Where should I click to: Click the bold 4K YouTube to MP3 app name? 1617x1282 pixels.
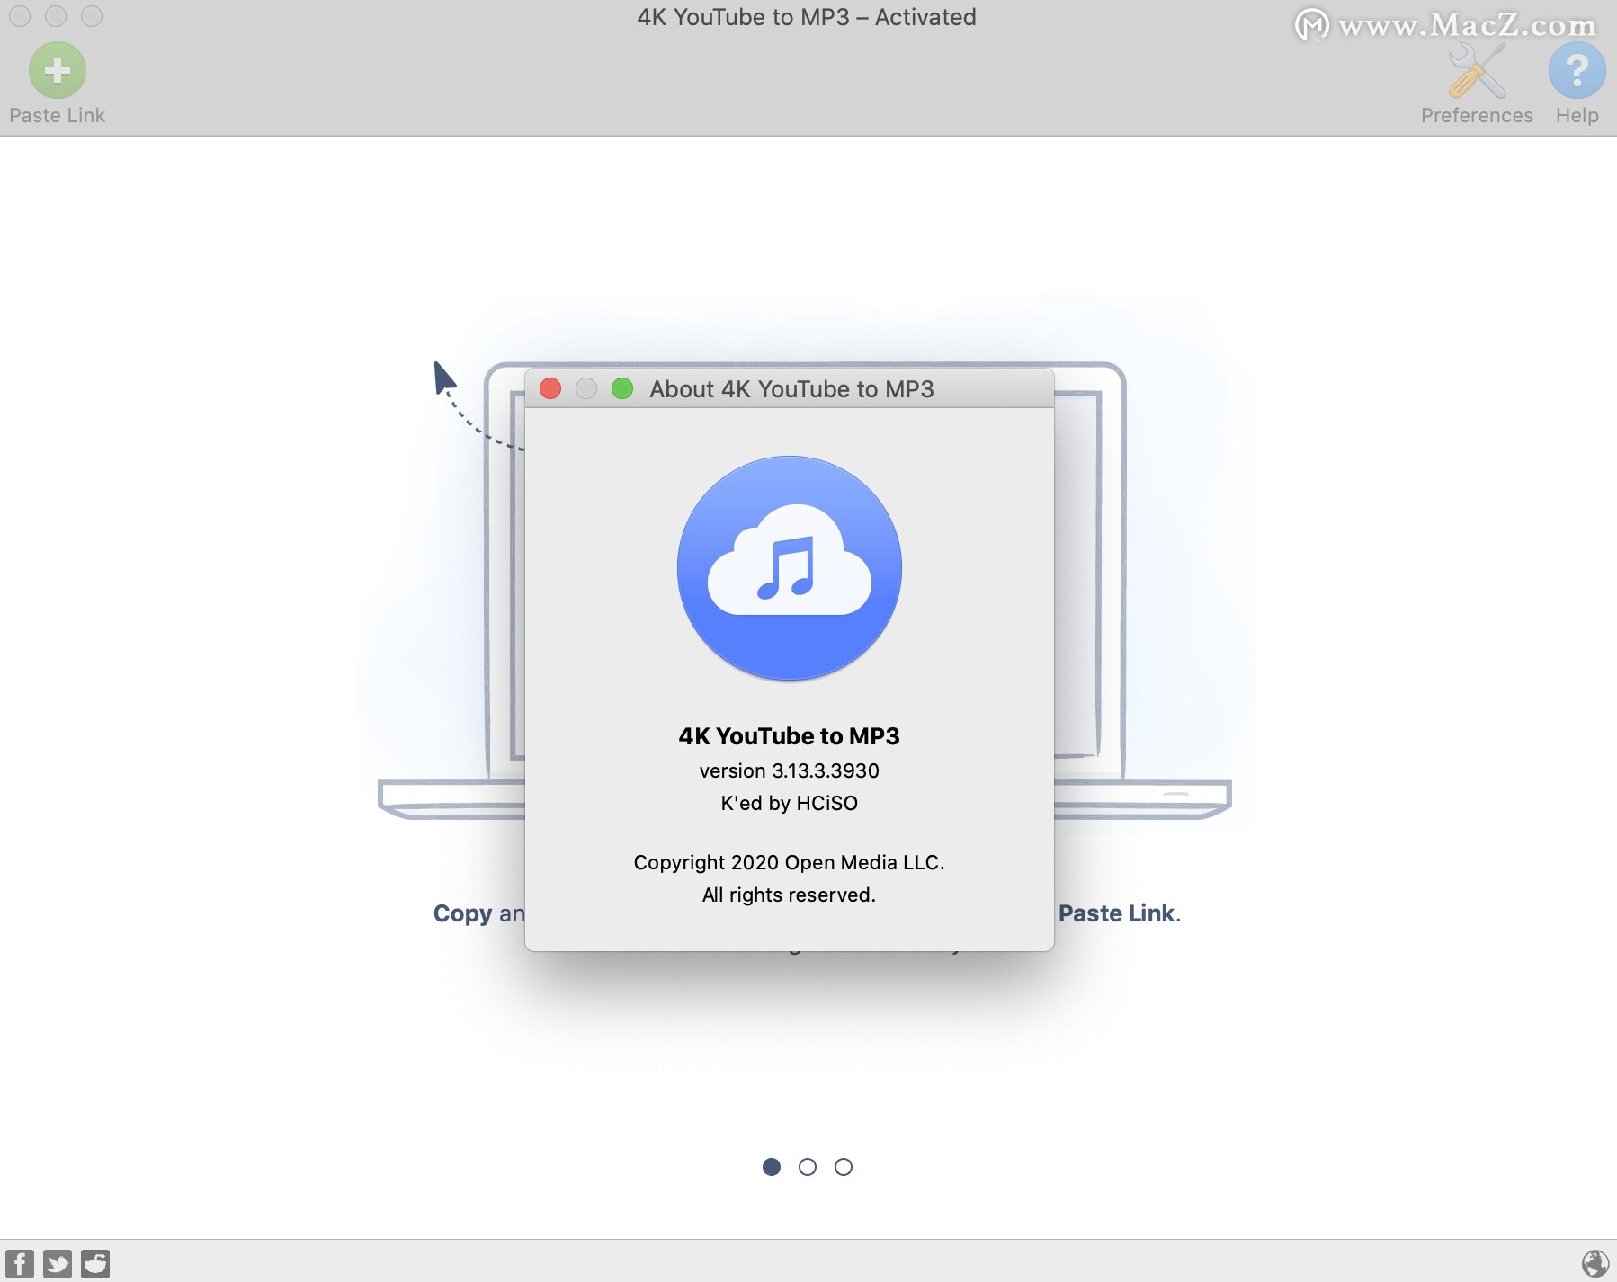point(790,736)
